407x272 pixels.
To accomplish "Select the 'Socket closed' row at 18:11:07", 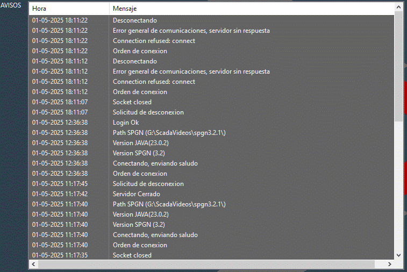I will coord(211,102).
